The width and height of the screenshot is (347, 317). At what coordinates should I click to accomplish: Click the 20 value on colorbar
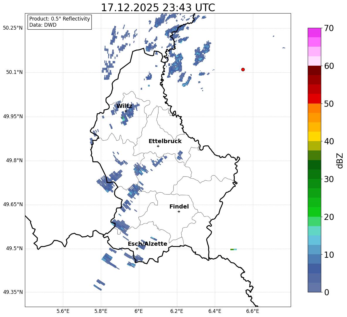pyautogui.click(x=329, y=217)
